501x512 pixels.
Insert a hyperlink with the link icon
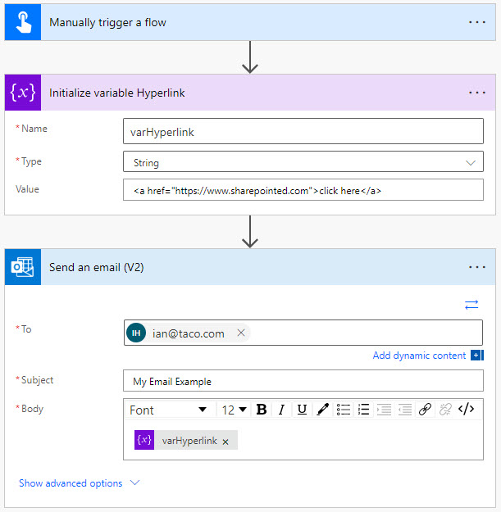pyautogui.click(x=425, y=409)
